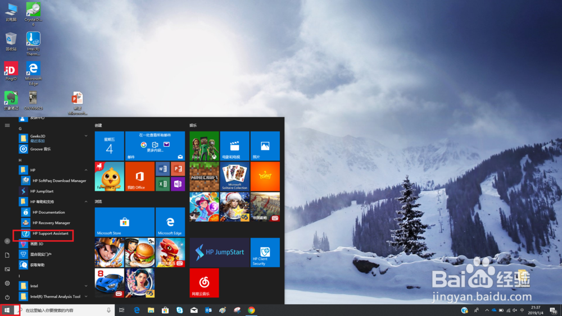The height and width of the screenshot is (316, 562).
Task: Open the 网易云音乐 tile
Action: 205,283
